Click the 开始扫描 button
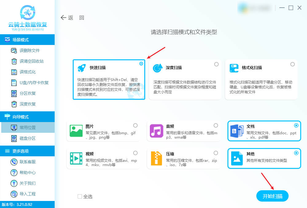The width and height of the screenshot is (307, 208). click(x=272, y=196)
